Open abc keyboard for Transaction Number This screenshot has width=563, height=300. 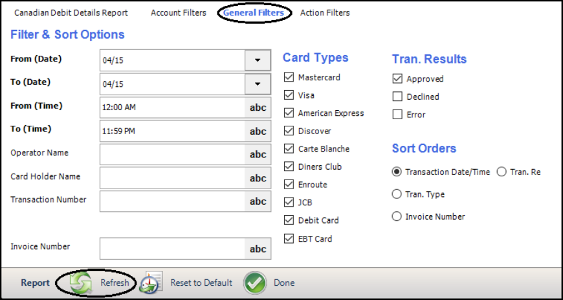258,202
